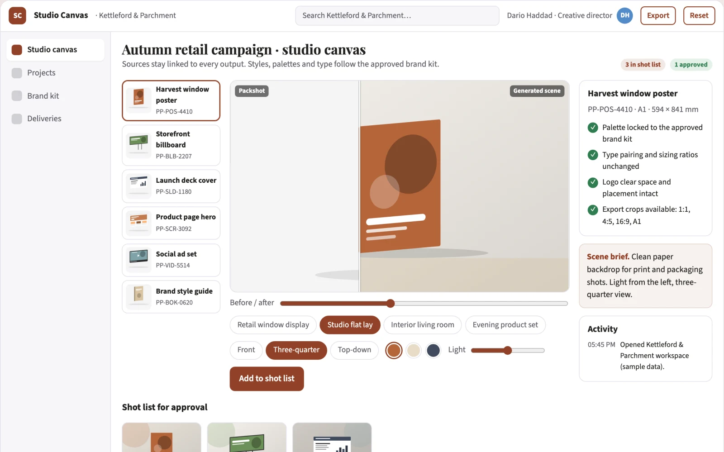Viewport: 724px width, 452px height.
Task: Select the Launch deck cover asset
Action: point(171,186)
